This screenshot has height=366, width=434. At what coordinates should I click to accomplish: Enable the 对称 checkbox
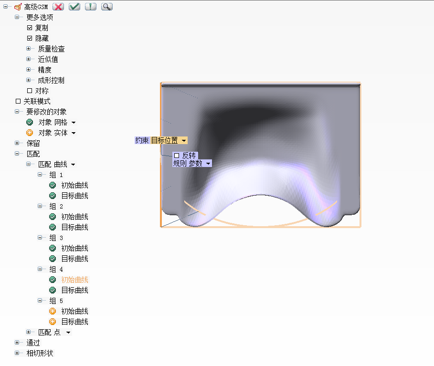pyautogui.click(x=30, y=91)
